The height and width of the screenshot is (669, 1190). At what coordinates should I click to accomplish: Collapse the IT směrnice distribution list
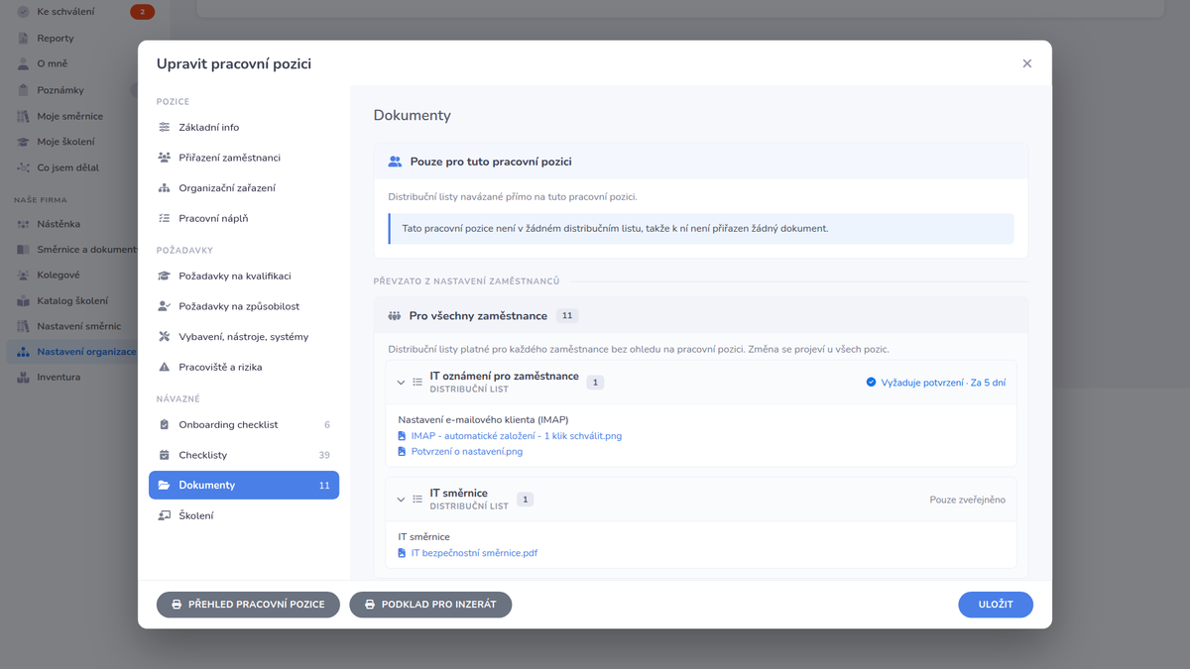[401, 500]
